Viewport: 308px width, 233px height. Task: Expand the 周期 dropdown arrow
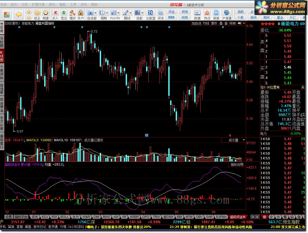(107, 13)
